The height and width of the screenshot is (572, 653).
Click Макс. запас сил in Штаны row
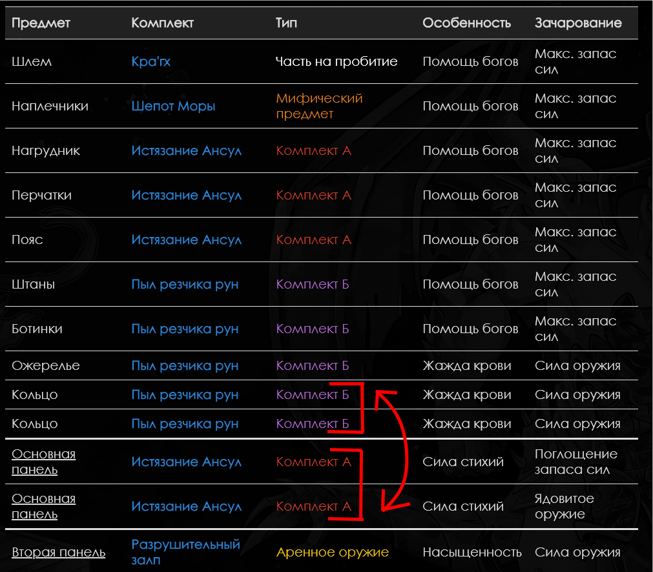pos(575,284)
